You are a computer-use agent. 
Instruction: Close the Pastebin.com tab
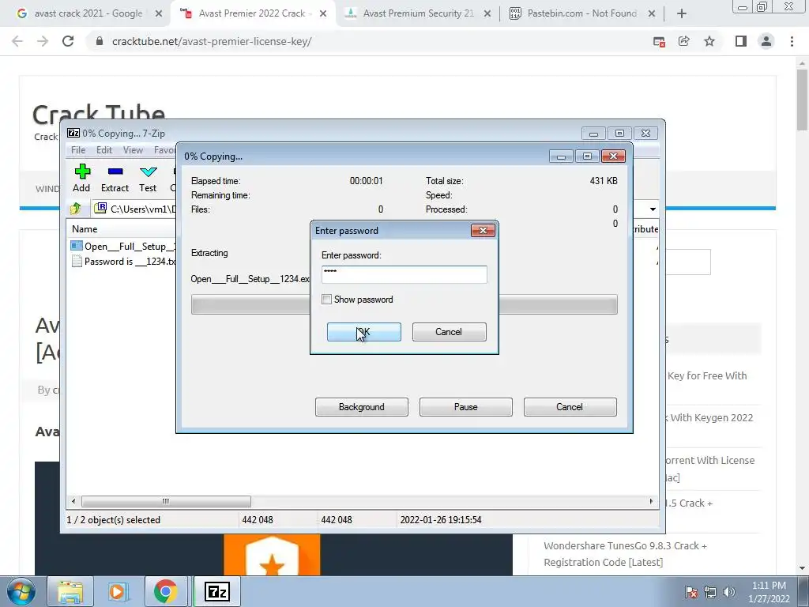tap(652, 13)
